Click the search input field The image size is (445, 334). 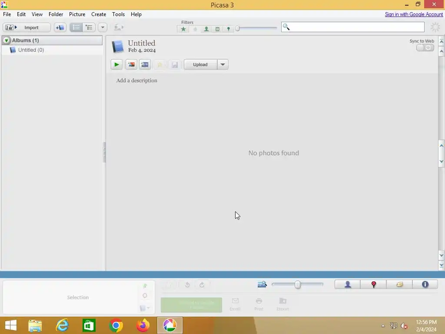tap(353, 27)
